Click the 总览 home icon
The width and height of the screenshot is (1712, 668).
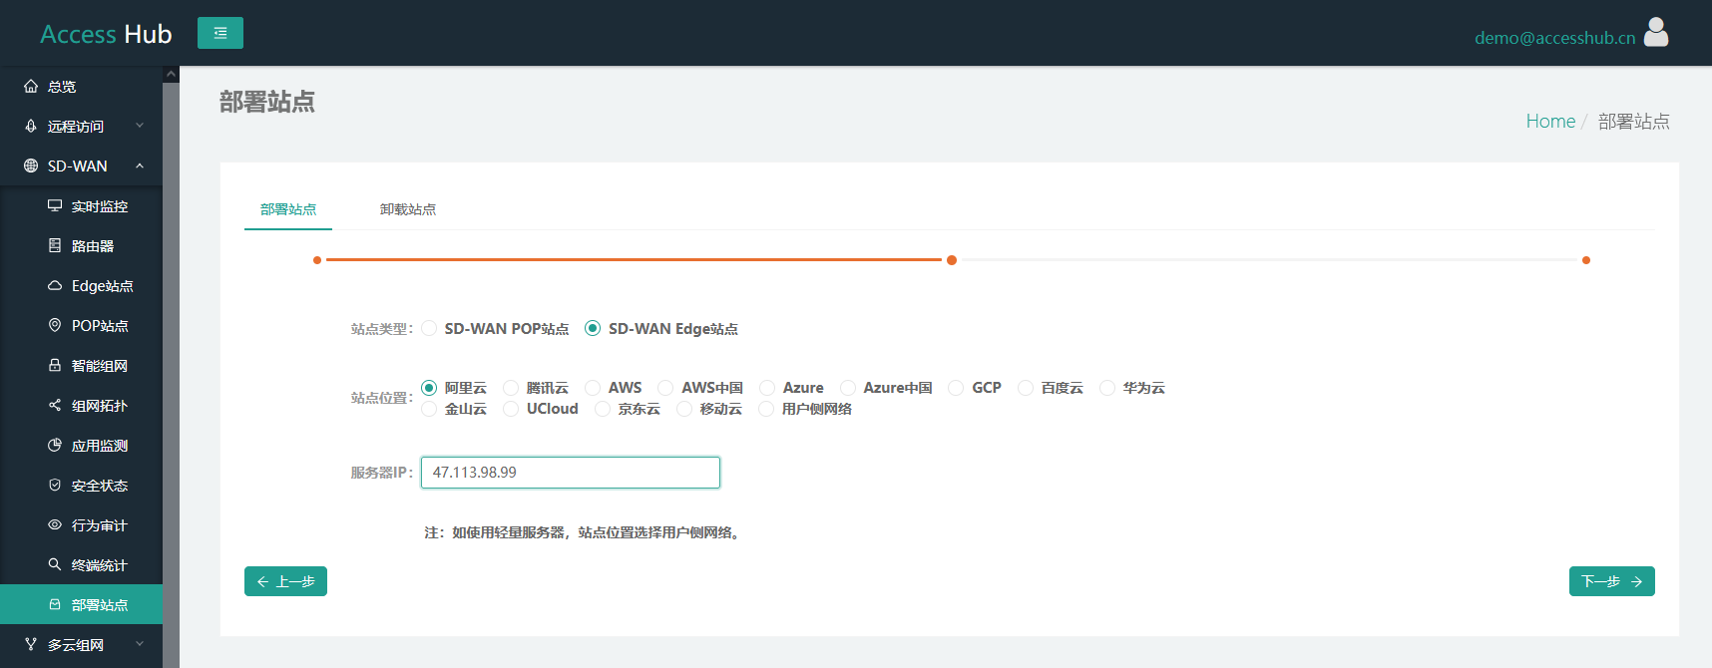(31, 87)
